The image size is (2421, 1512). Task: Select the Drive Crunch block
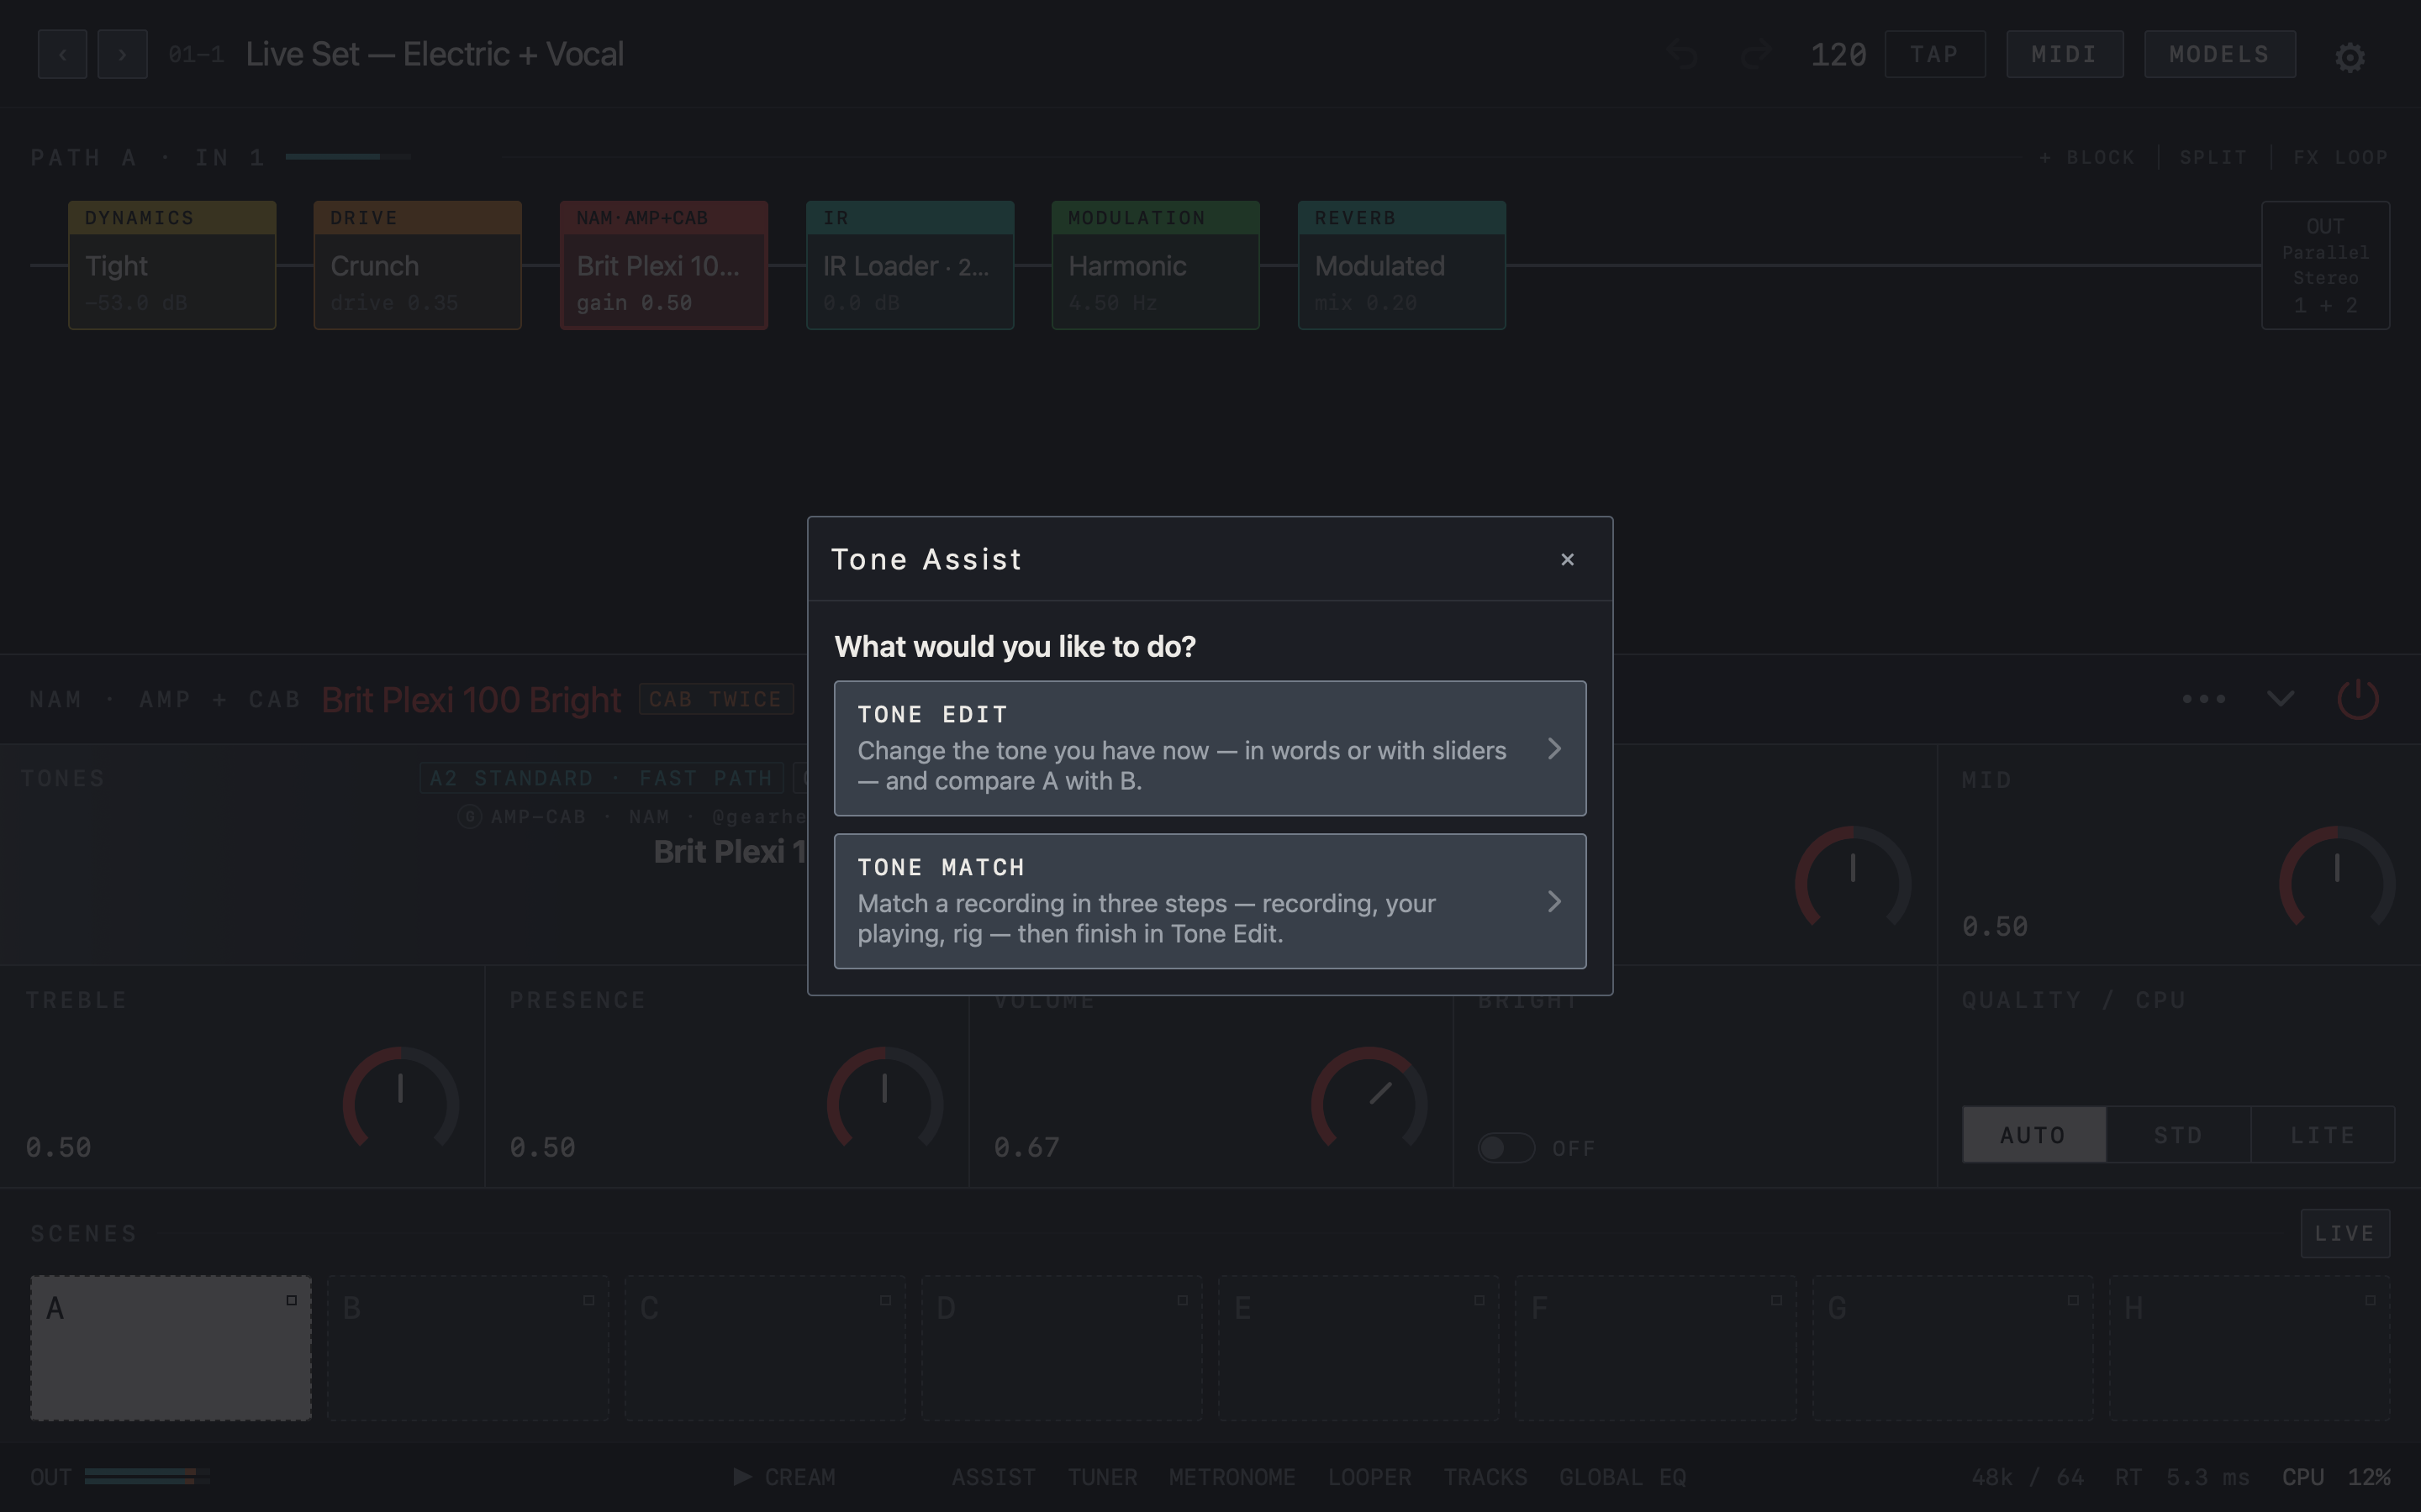pos(417,265)
